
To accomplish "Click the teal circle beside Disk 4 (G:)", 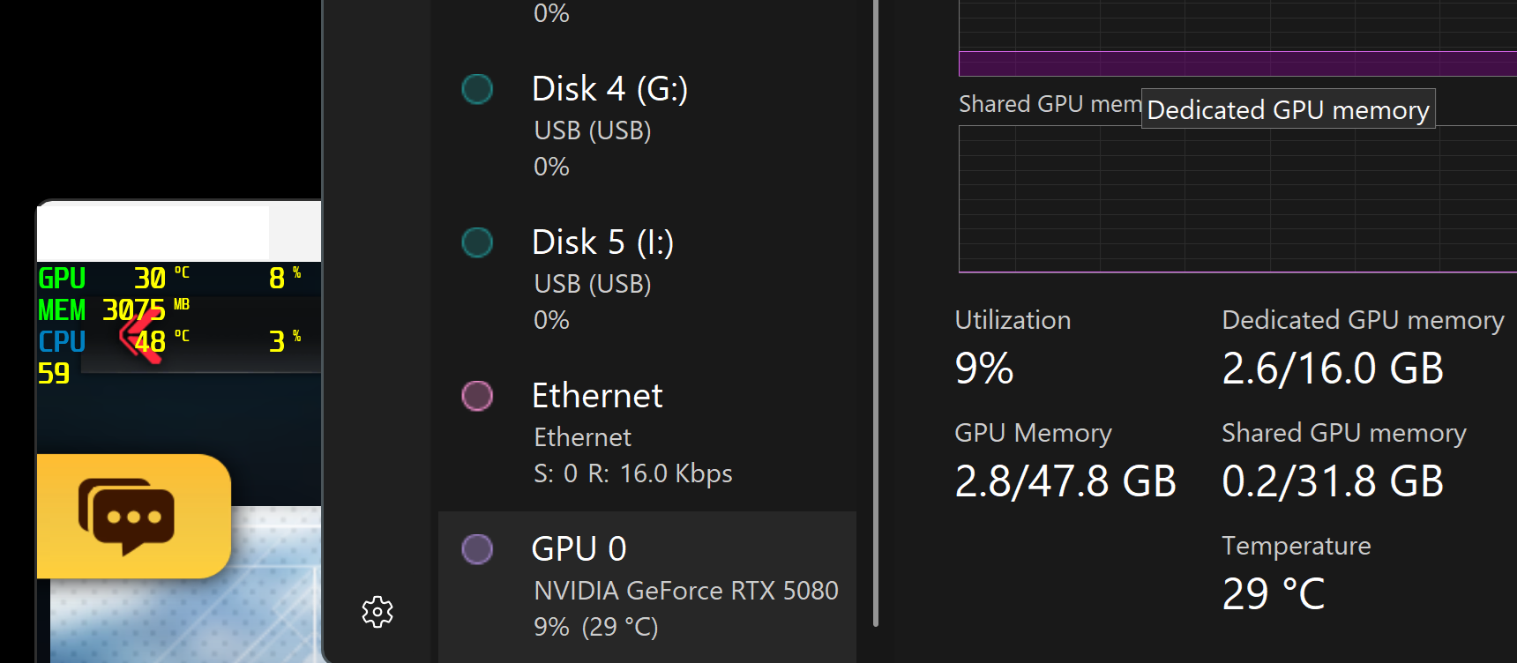I will click(x=477, y=89).
